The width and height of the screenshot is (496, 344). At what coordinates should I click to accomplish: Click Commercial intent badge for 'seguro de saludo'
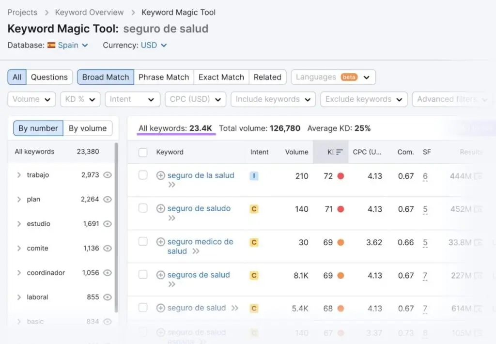pos(254,209)
